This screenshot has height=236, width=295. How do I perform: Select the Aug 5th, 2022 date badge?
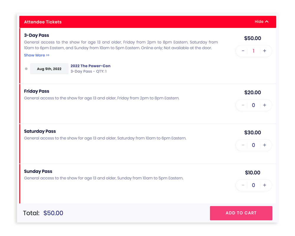(x=49, y=69)
